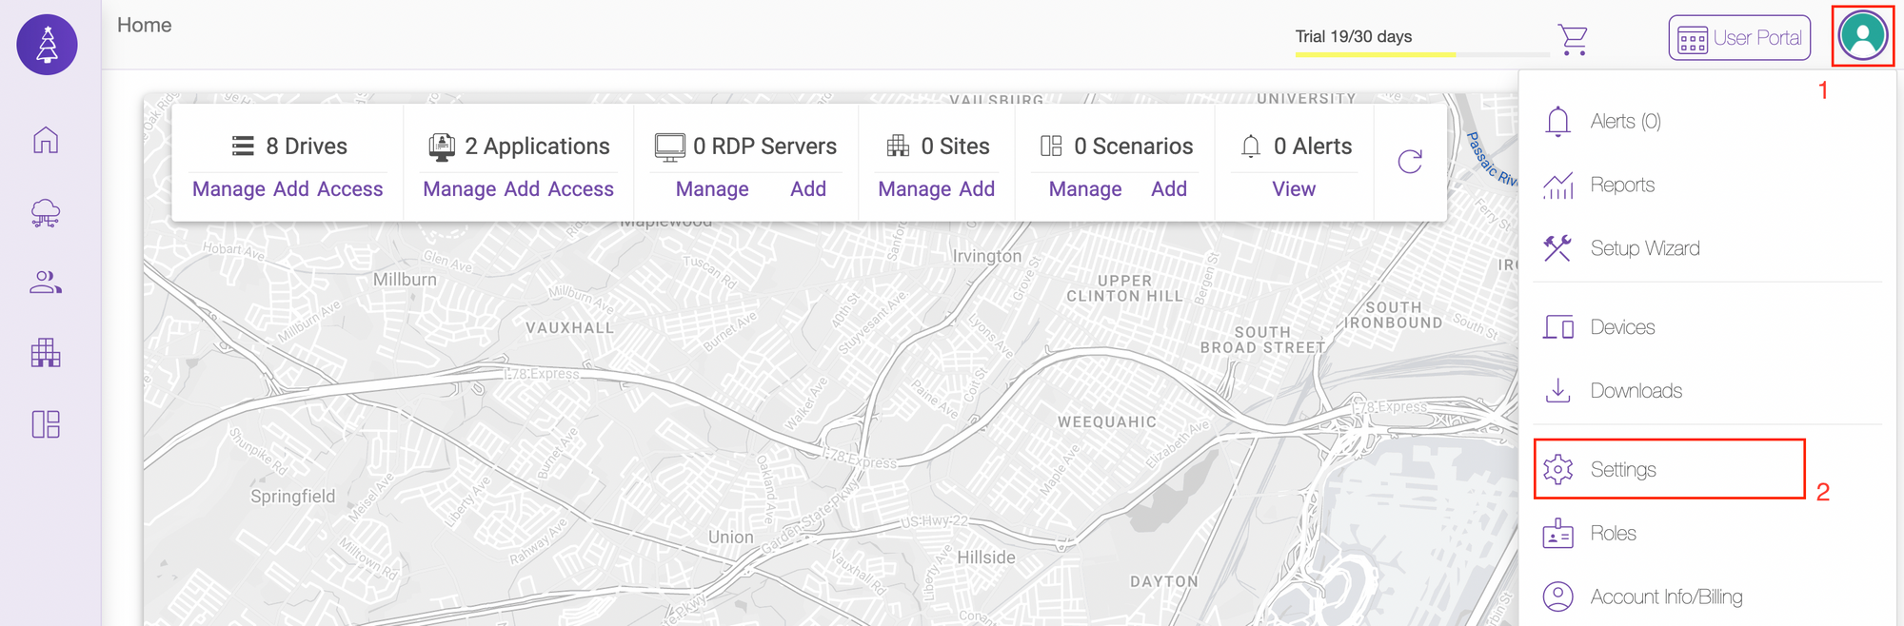
Task: Click the Scenarios layout icon in the summary bar
Action: (x=1051, y=146)
